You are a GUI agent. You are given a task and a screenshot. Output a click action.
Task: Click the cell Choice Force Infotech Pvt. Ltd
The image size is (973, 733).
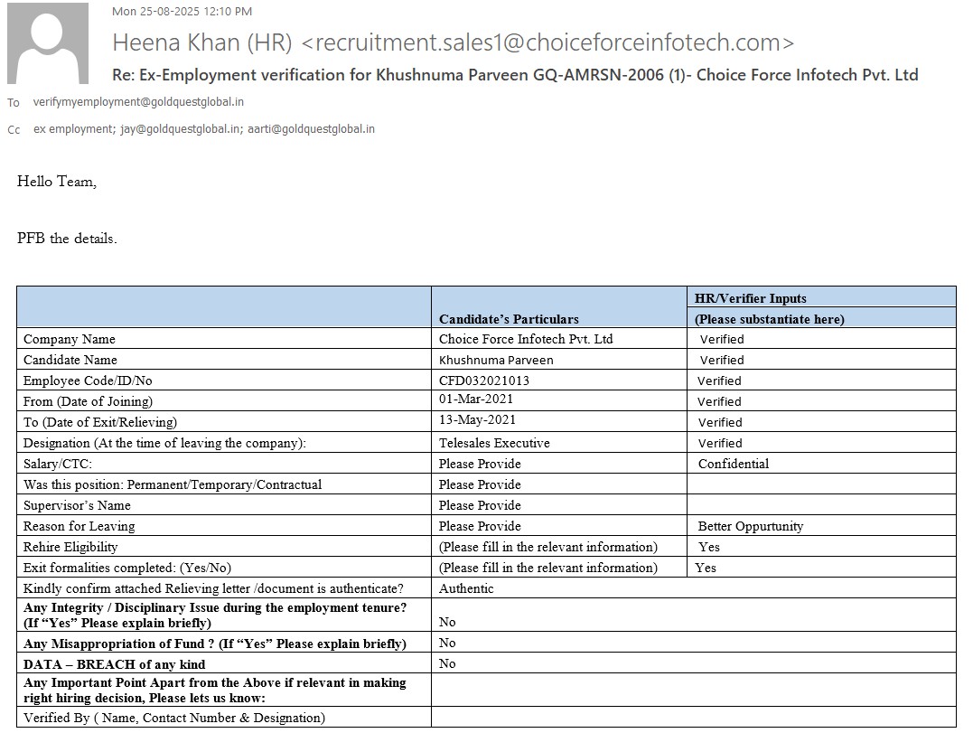coord(526,339)
